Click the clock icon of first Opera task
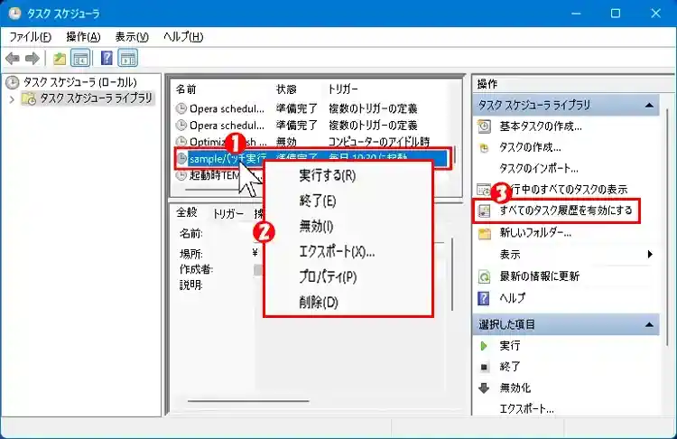Image resolution: width=677 pixels, height=439 pixels. coord(181,108)
